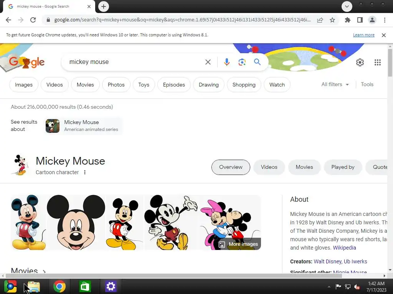Open a new tab with plus button
This screenshot has width=393, height=294.
pyautogui.click(x=104, y=7)
